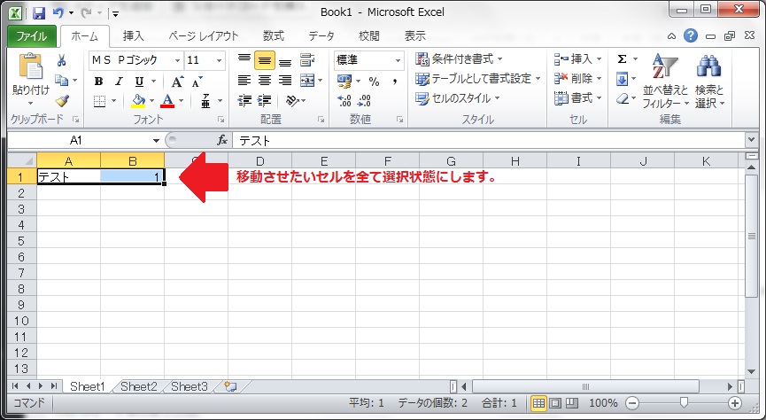Open 書式 format cells button
Image resolution: width=766 pixels, height=420 pixels.
click(578, 98)
